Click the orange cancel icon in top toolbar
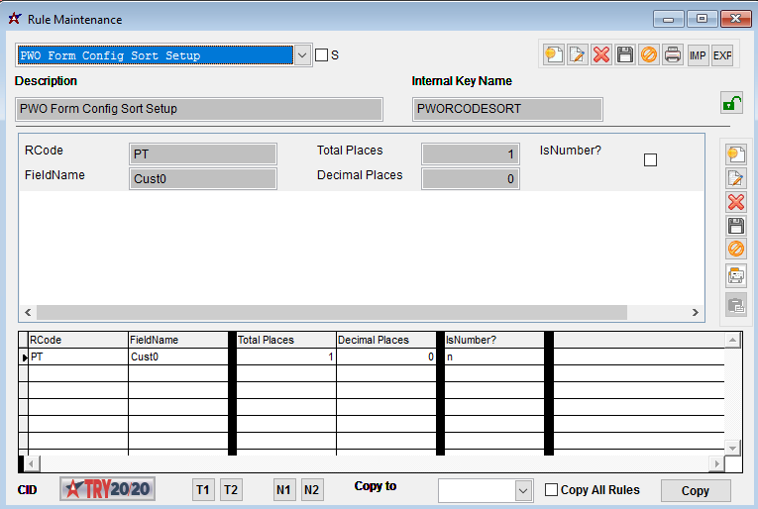 [x=649, y=55]
